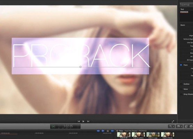This screenshot has width=193, height=139.
Task: Select the Fade In Letters title thumbnail
Action: (x=138, y=134)
